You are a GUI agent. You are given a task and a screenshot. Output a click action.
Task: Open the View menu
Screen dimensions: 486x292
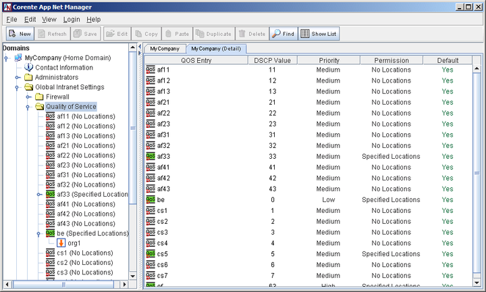[x=49, y=19]
